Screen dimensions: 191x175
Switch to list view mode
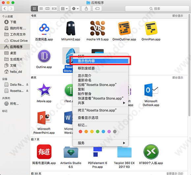[x=41, y=9]
